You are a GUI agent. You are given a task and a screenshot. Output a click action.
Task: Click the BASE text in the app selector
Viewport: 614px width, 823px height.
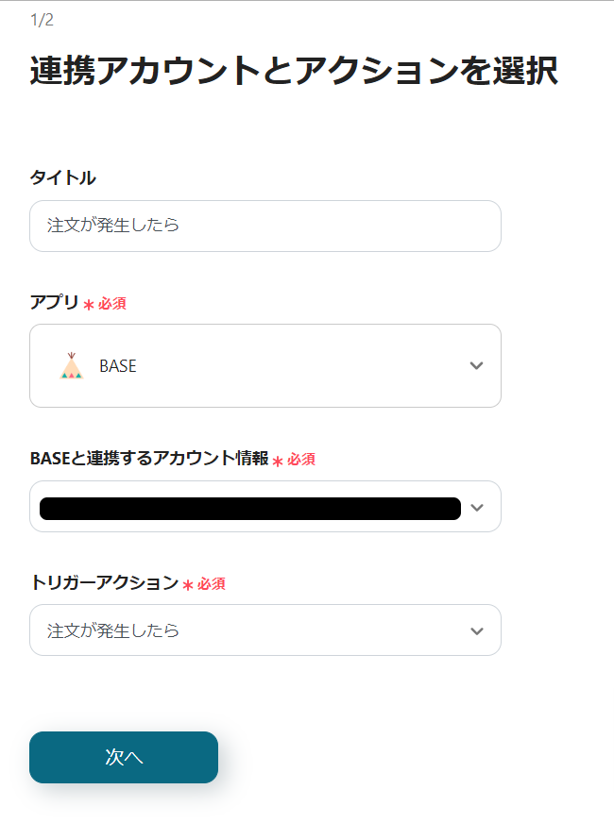click(x=118, y=366)
